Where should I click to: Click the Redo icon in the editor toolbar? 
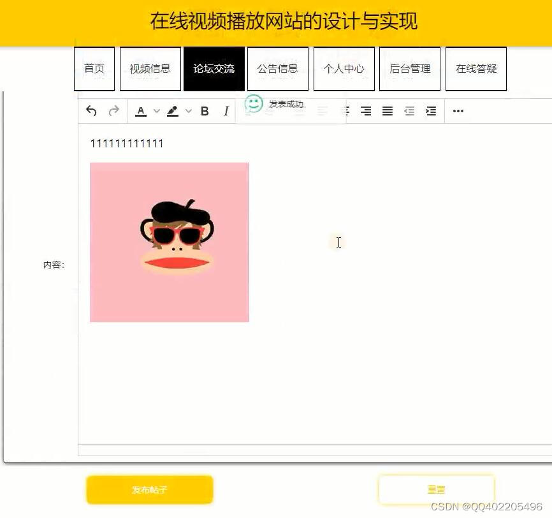pyautogui.click(x=114, y=111)
